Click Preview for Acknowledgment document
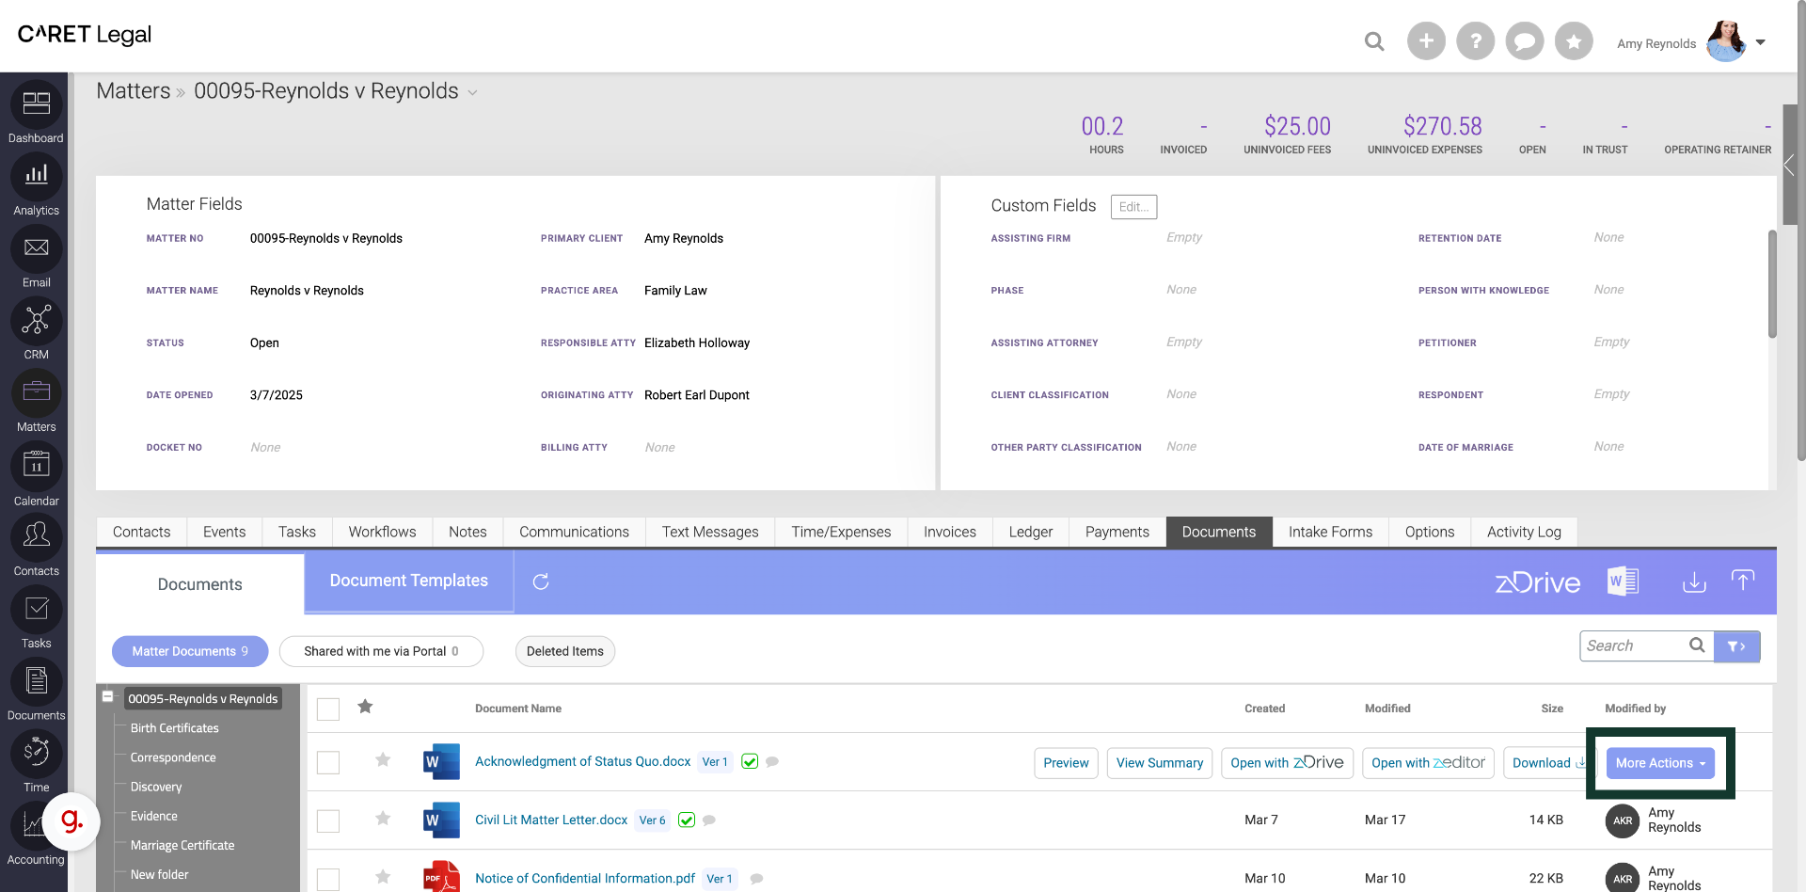Image resolution: width=1806 pixels, height=892 pixels. 1066,763
